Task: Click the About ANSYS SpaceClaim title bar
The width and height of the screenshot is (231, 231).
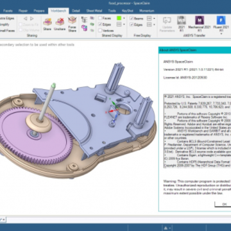Action: pos(195,50)
